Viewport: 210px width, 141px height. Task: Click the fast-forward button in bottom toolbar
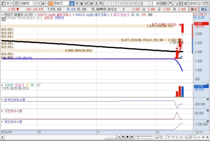(132, 137)
